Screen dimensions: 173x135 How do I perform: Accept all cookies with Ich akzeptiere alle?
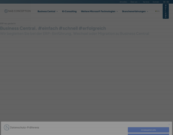pyautogui.click(x=148, y=130)
